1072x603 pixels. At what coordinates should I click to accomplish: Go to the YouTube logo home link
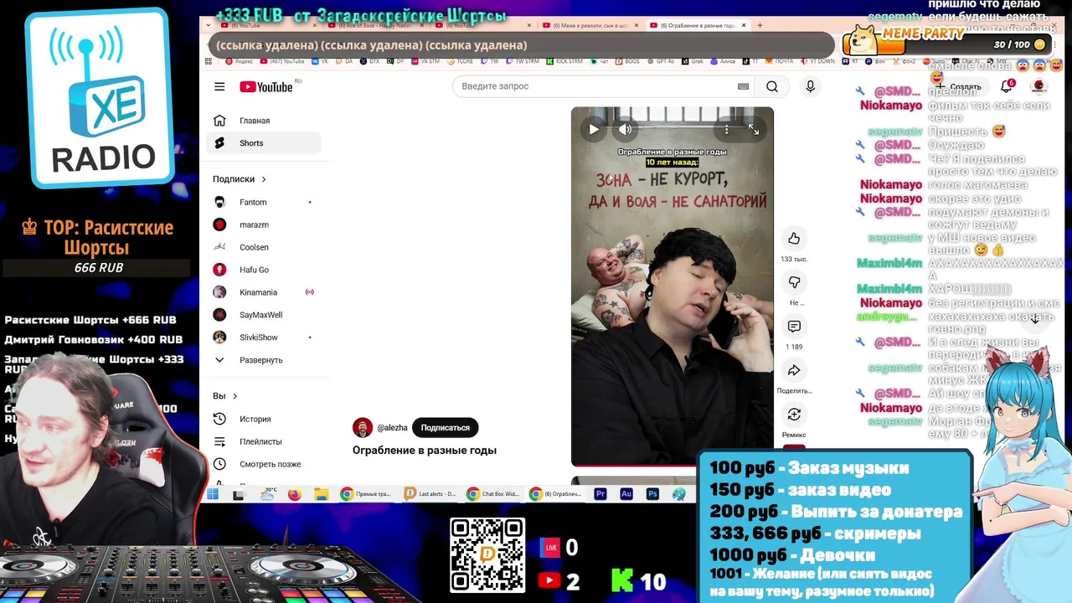click(266, 87)
